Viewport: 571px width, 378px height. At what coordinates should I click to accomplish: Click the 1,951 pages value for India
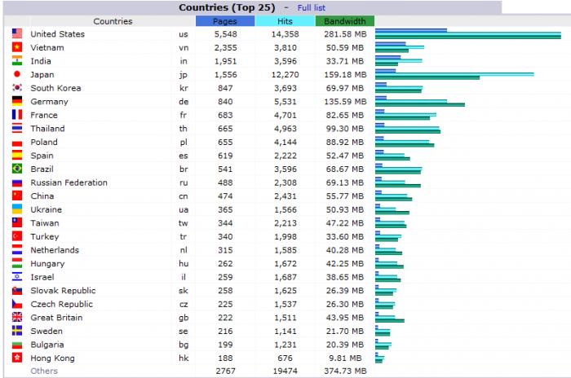225,61
